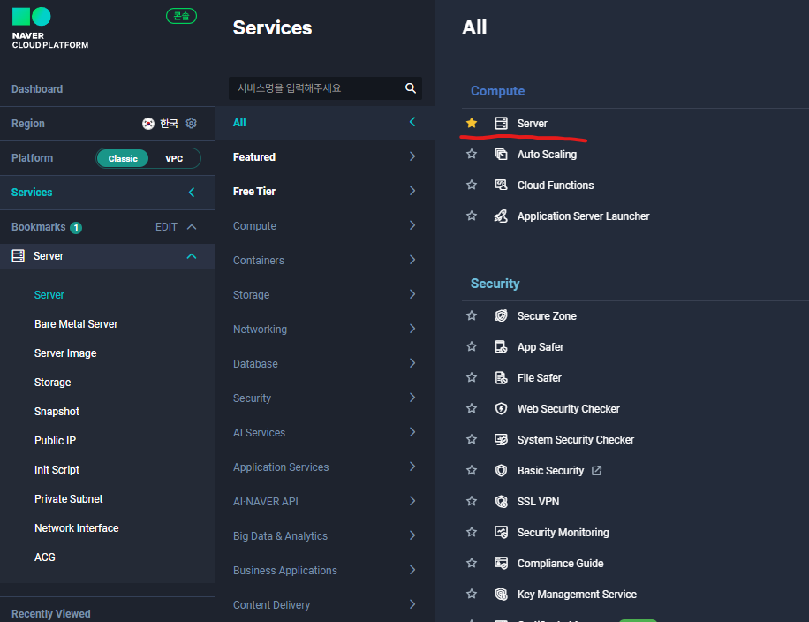The width and height of the screenshot is (809, 622).
Task: Open the Server service icon under Compute
Action: (x=501, y=123)
